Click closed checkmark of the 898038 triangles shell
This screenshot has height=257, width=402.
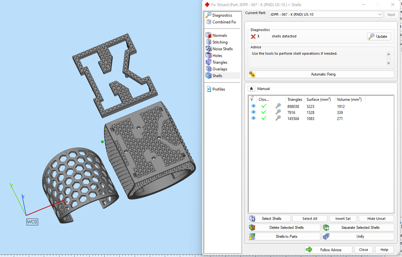264,106
